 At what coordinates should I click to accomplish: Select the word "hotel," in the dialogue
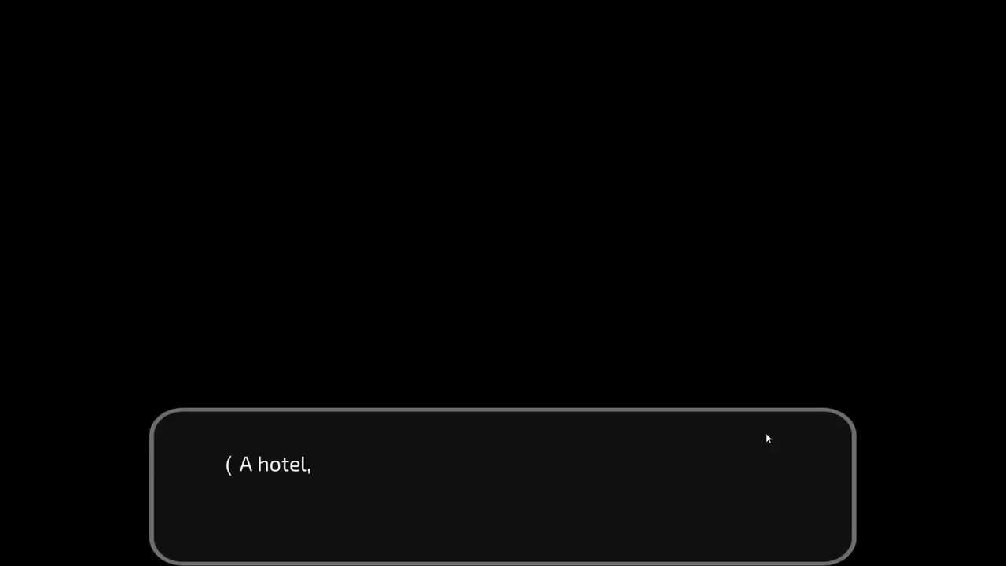pyautogui.click(x=285, y=465)
